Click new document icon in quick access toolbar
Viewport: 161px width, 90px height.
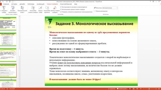click(x=13, y=1)
